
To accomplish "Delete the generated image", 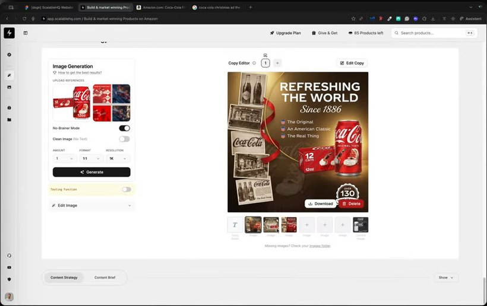I will [x=351, y=203].
